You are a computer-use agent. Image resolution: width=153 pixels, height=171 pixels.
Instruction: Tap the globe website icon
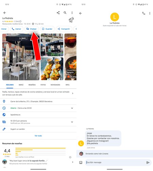click(x=4, y=115)
